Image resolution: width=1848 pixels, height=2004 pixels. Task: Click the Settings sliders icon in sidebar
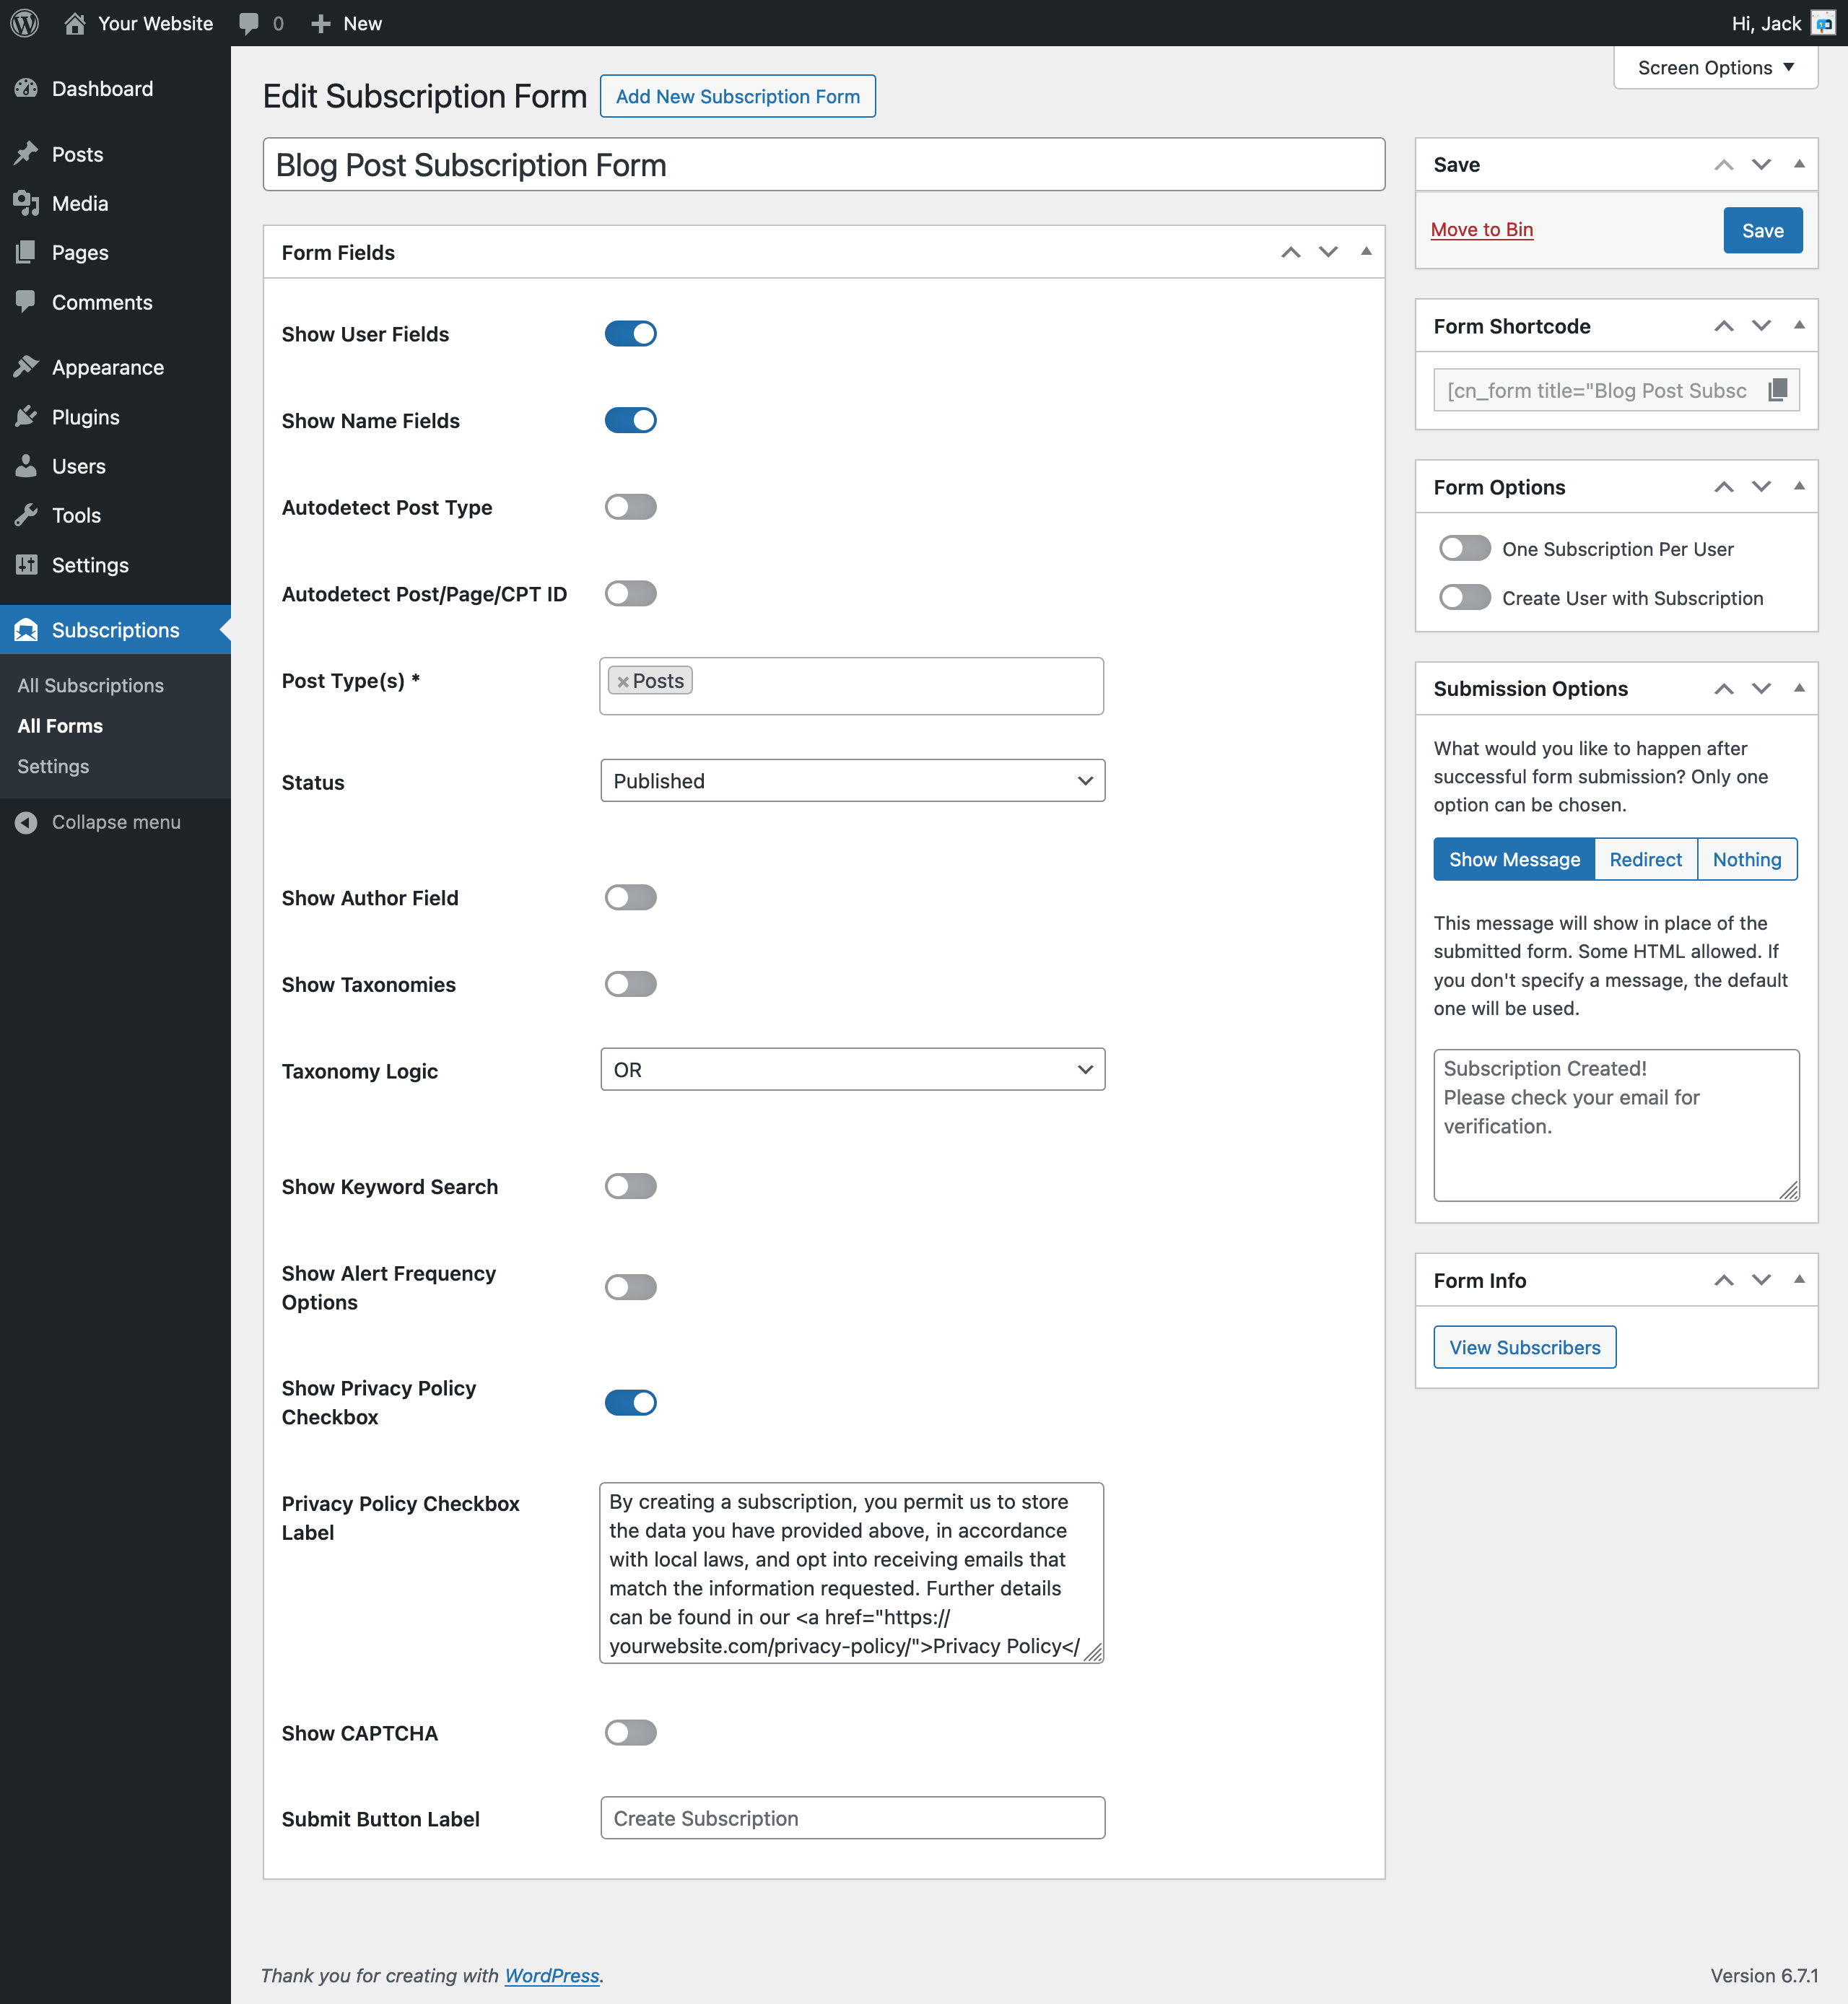coord(26,564)
